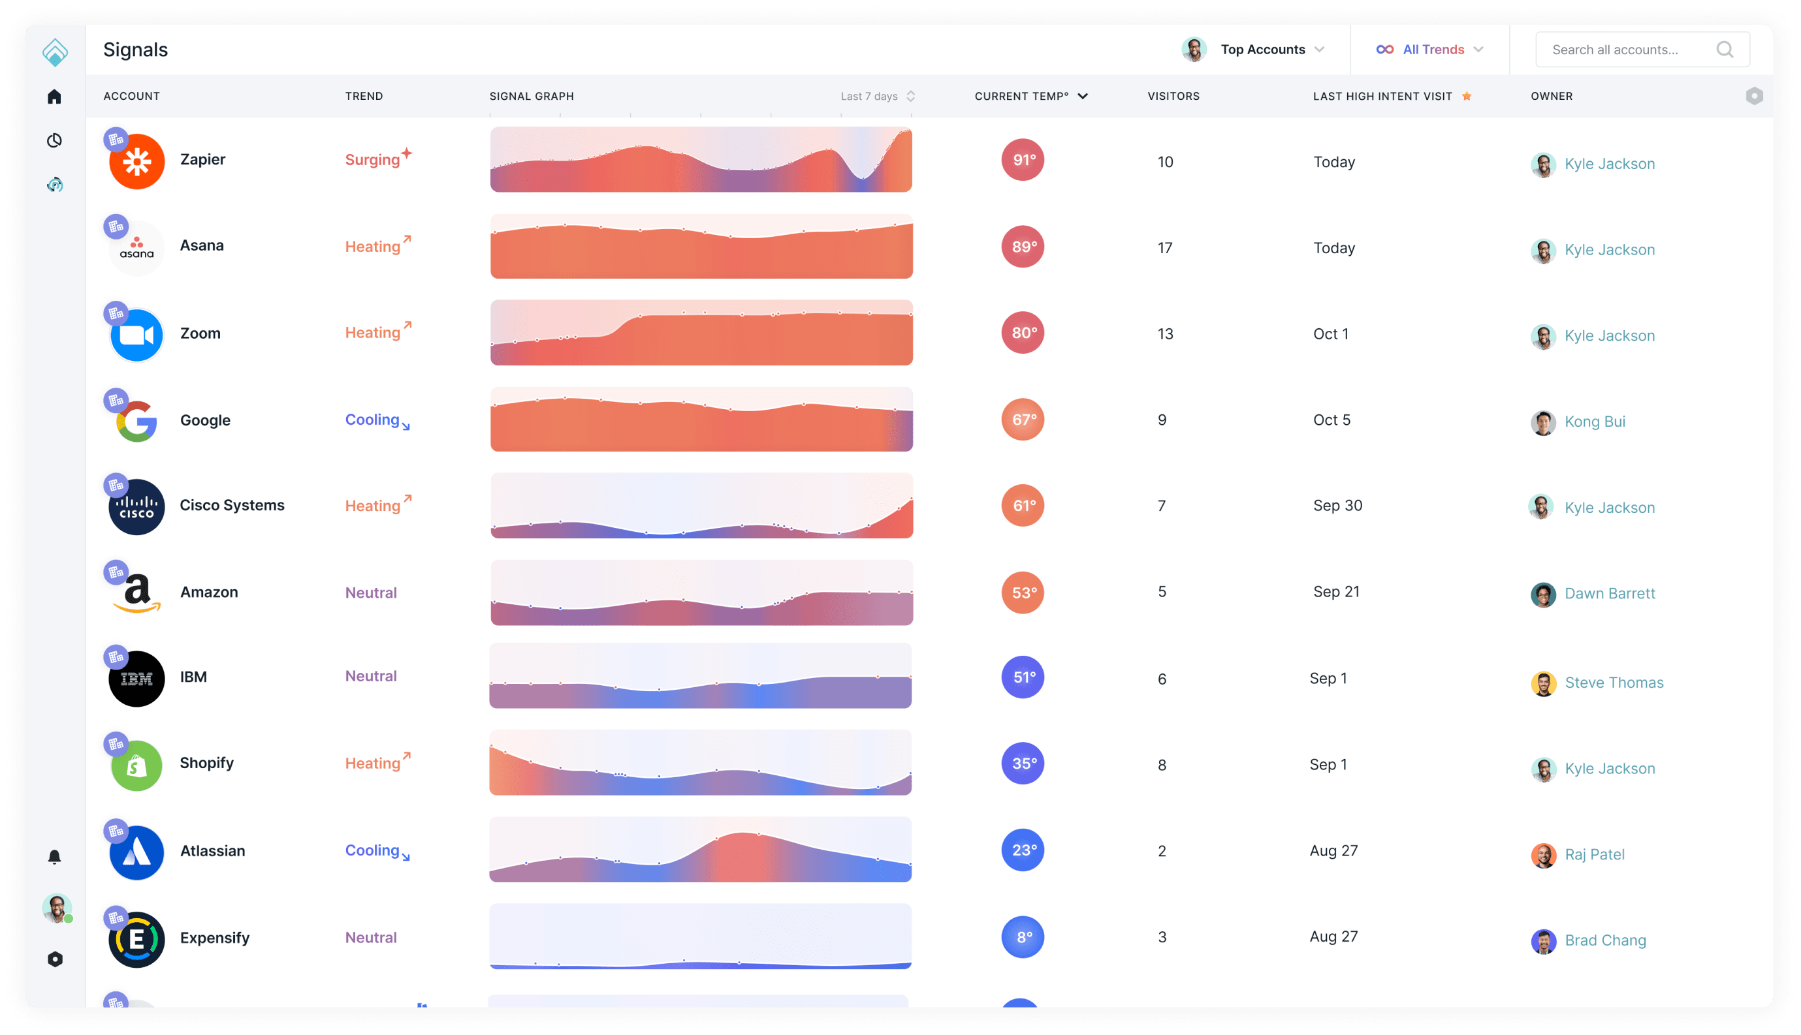Select the Cisco Systems account name

tap(232, 505)
